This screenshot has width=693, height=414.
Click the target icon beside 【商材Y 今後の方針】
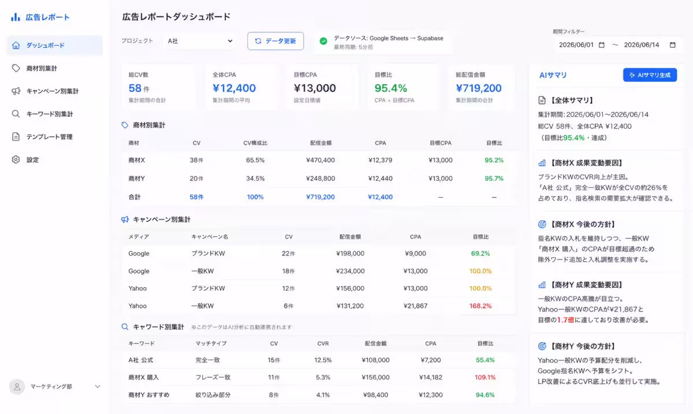point(542,347)
